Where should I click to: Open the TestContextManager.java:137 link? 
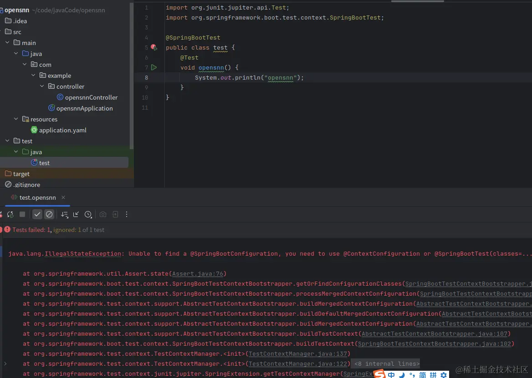tap(298, 353)
